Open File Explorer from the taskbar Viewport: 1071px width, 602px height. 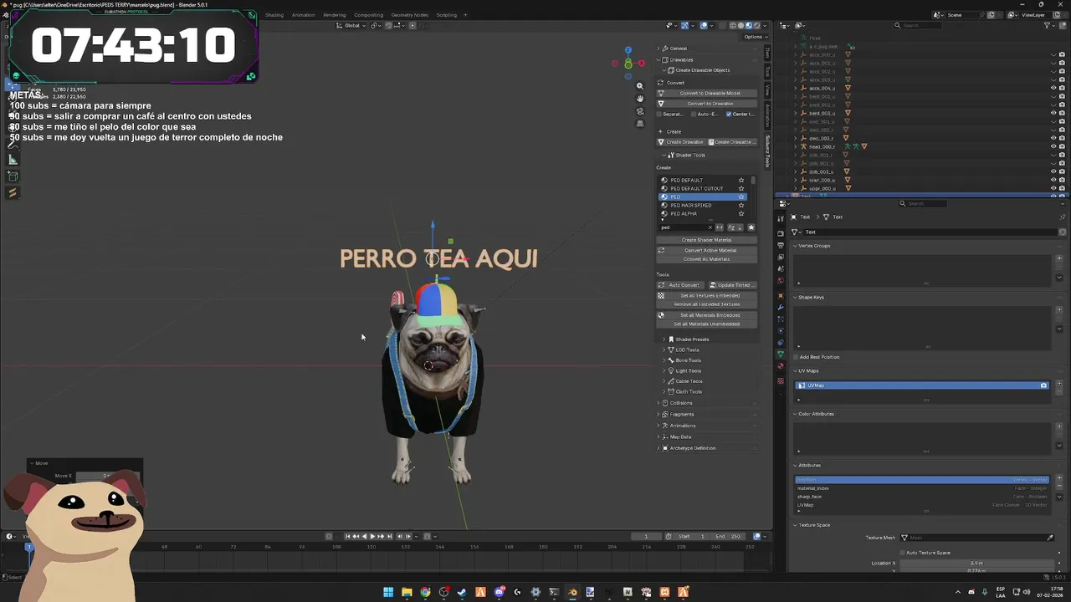click(x=407, y=592)
